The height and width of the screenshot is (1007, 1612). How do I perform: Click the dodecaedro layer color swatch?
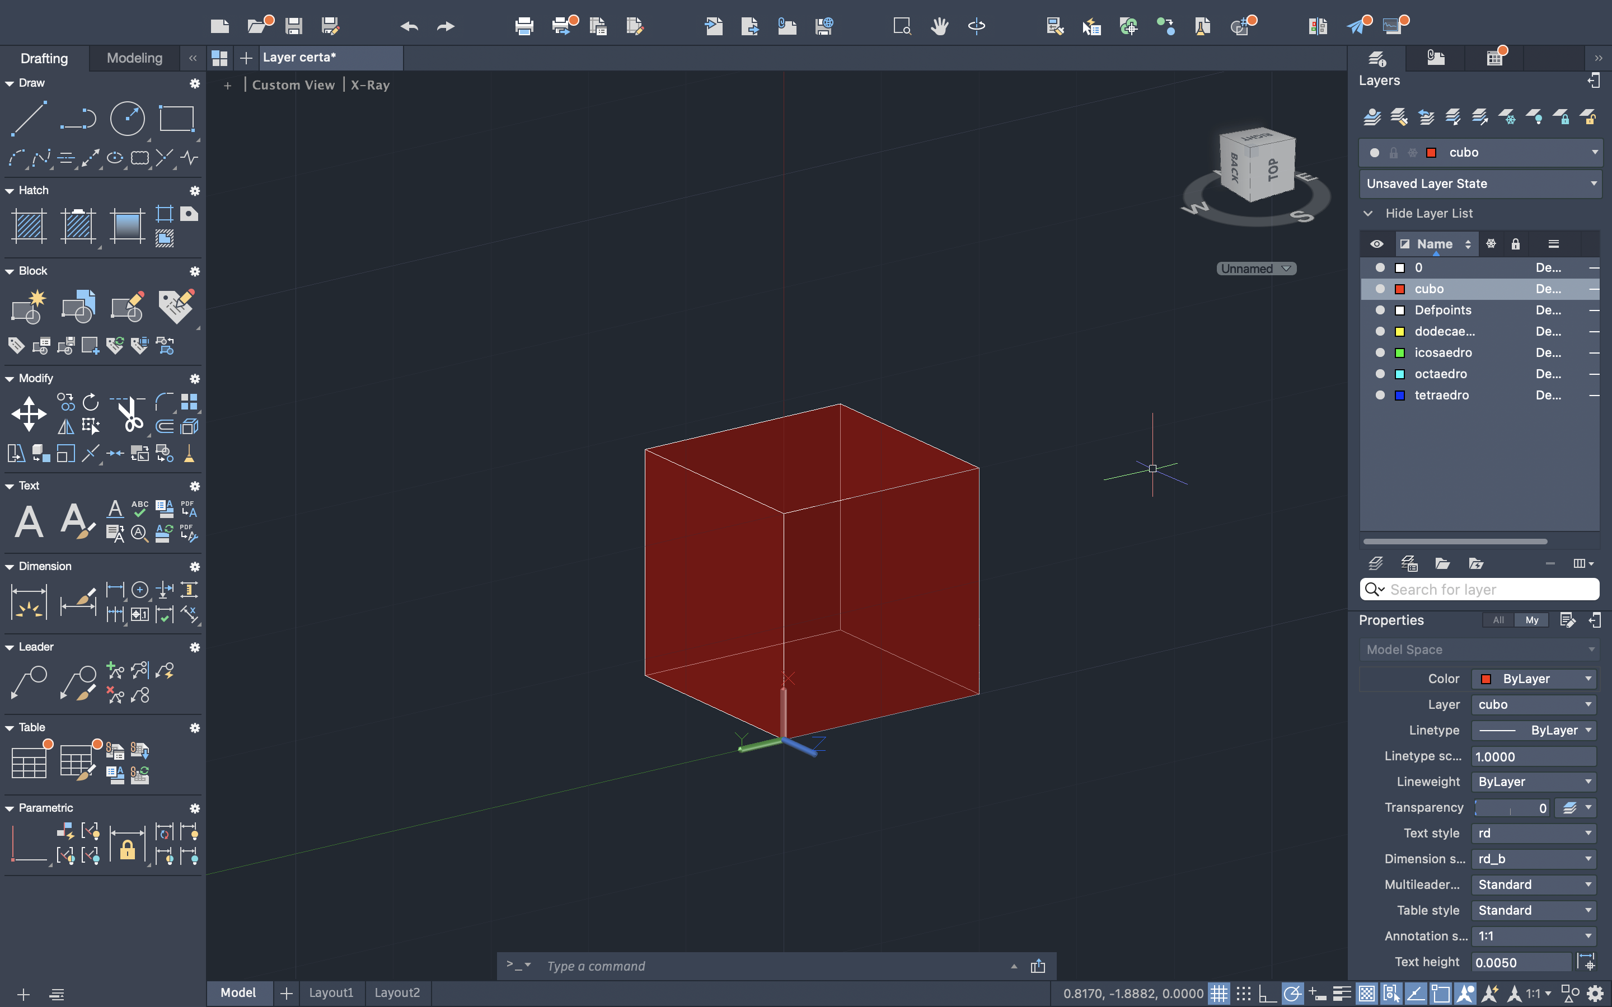(1399, 332)
